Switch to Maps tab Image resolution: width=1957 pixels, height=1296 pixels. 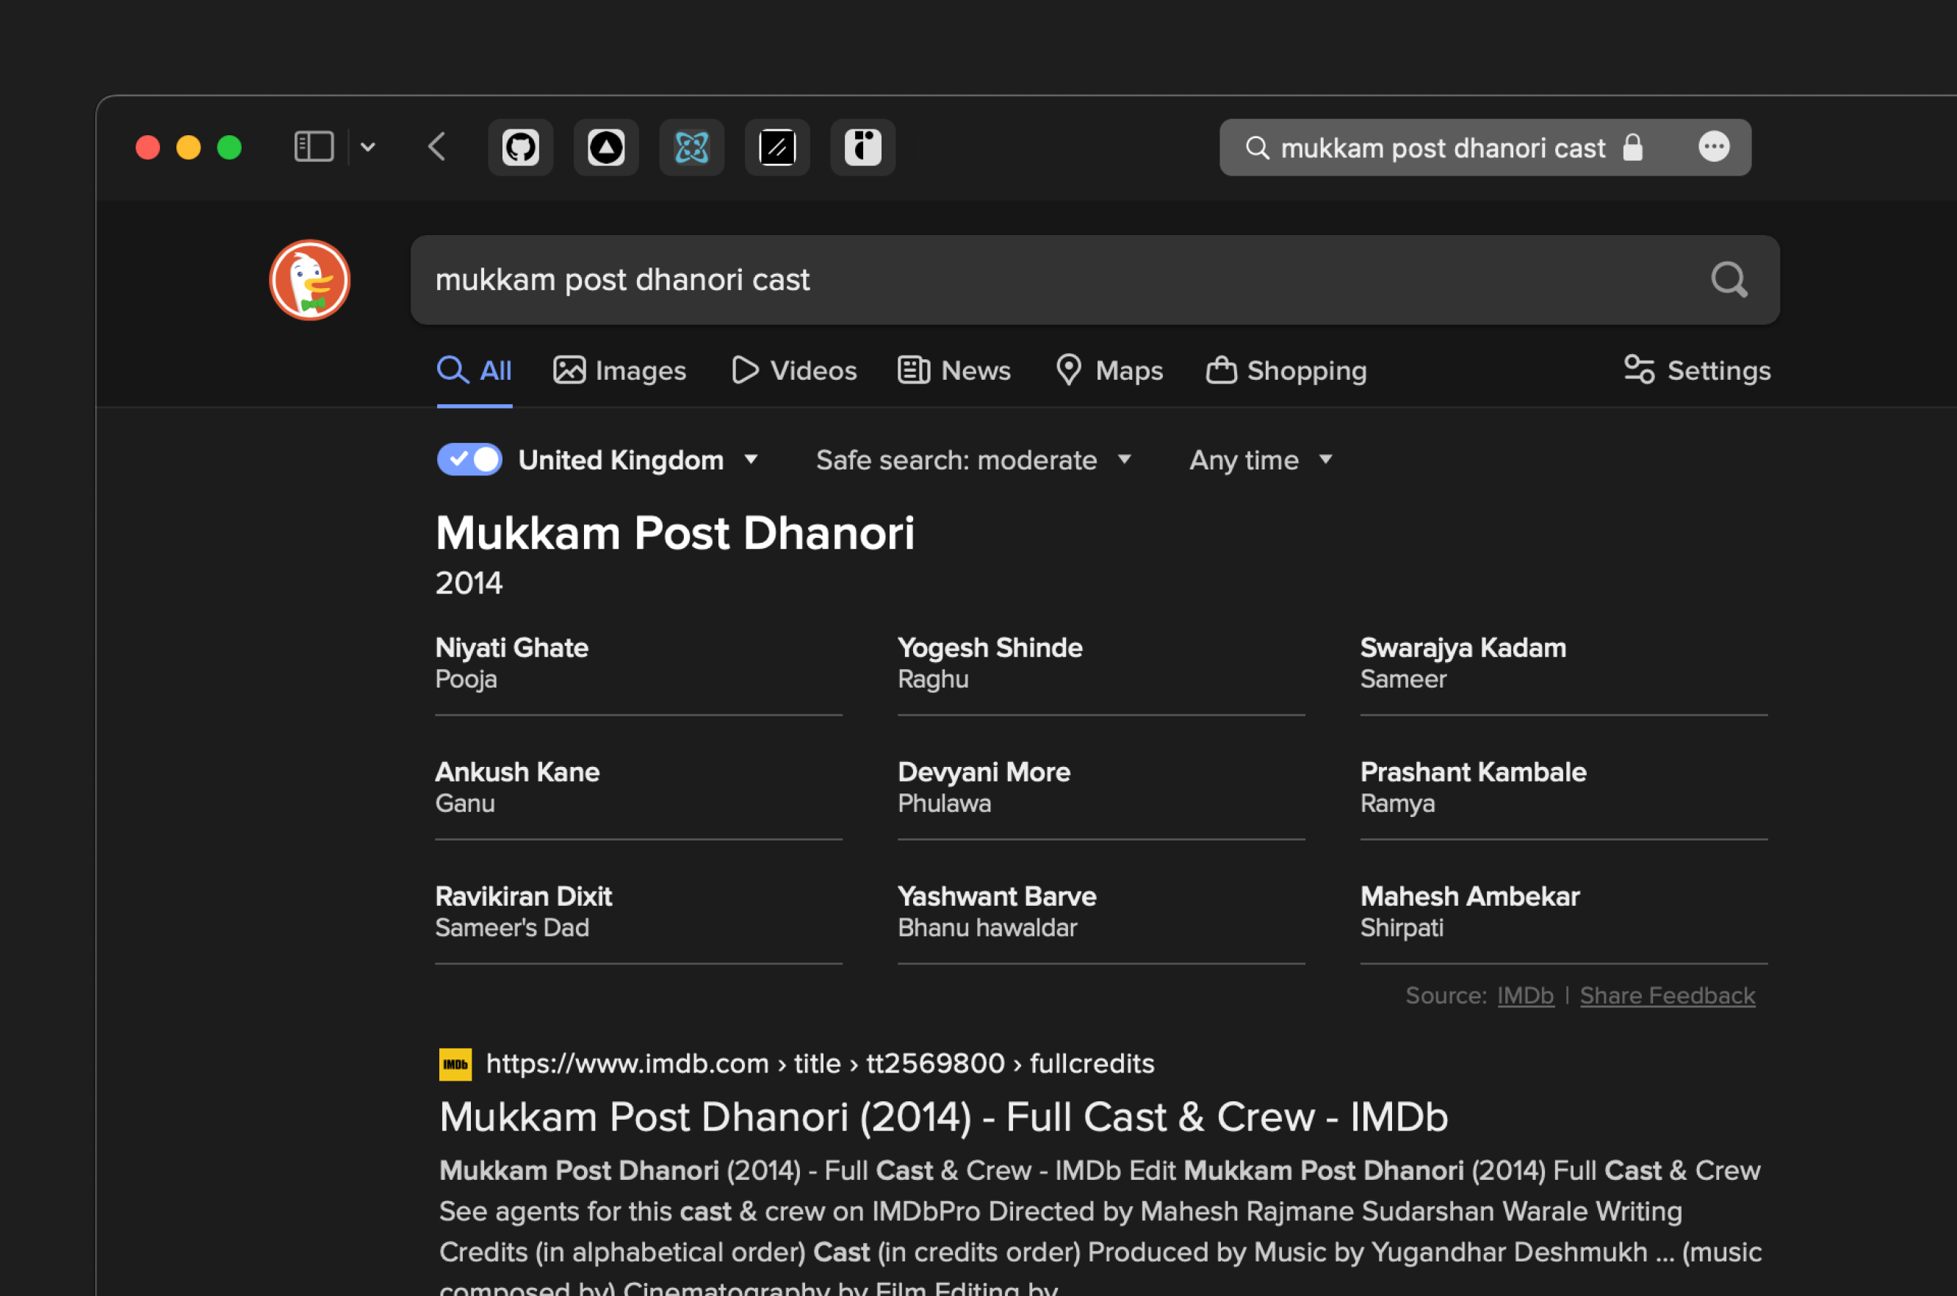coord(1109,370)
